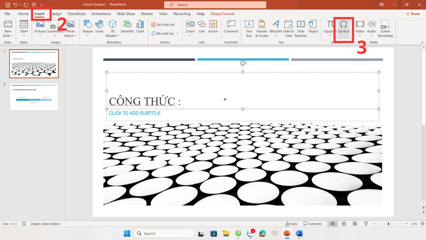Screen dimensions: 426x240
Task: Select slide 1 thumbnail
Action: click(34, 64)
